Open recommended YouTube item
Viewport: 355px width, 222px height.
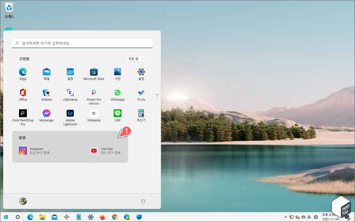(x=105, y=151)
